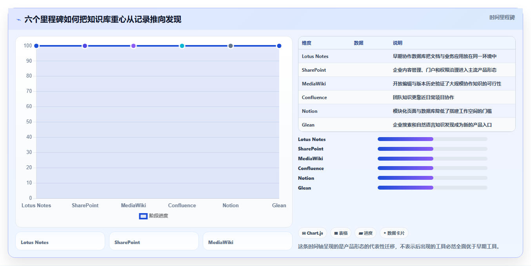Click description 企业搜索和自然语言知识发现成为新的产品入口
531x266 pixels.
coord(442,125)
